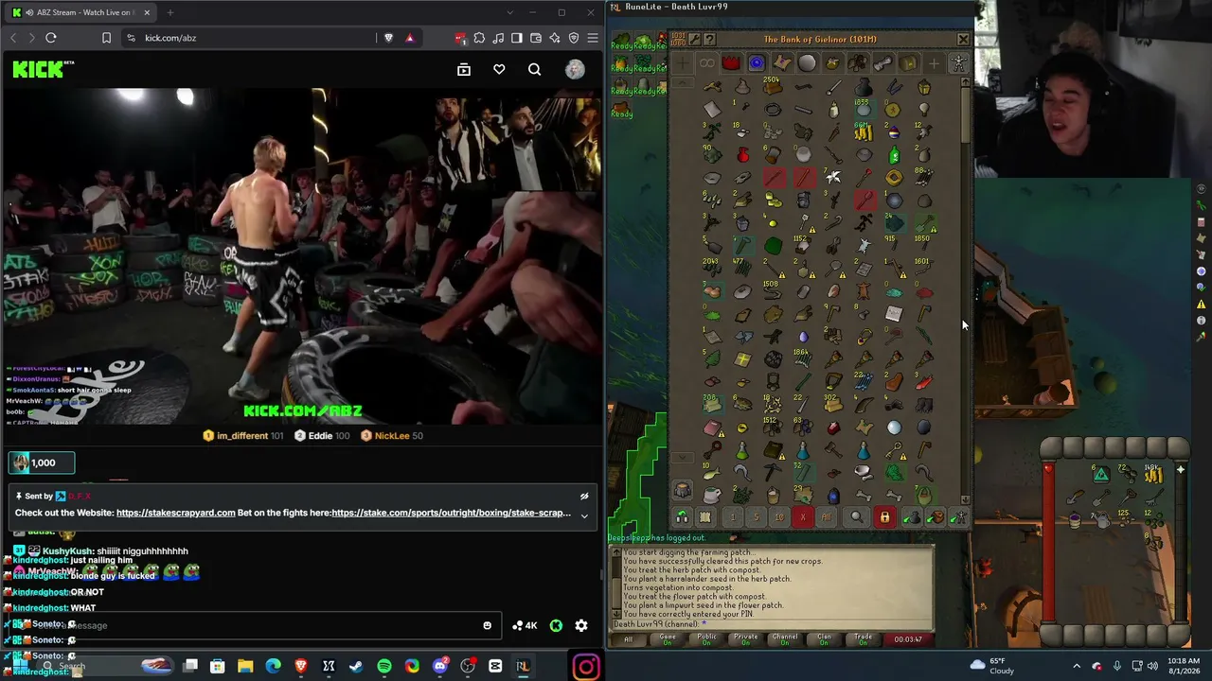Image resolution: width=1212 pixels, height=681 pixels.
Task: Withdraw the red vial potion
Action: [x=742, y=155]
